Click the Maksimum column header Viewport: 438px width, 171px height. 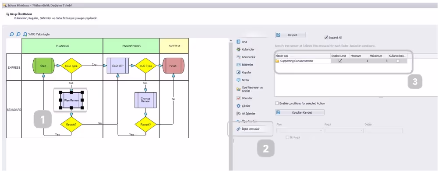click(x=378, y=56)
